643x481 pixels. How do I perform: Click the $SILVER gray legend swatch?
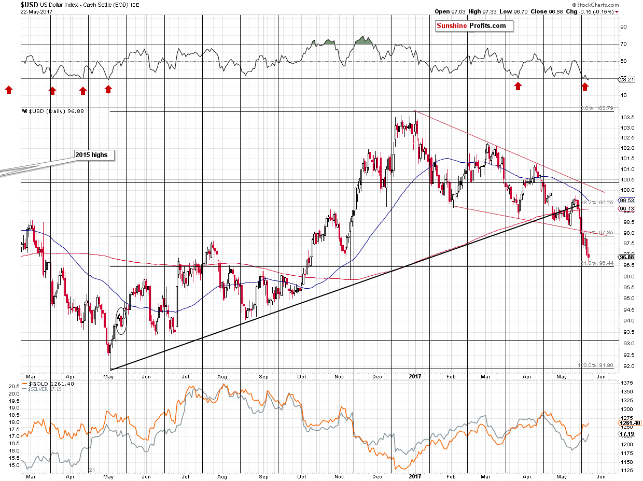point(24,388)
